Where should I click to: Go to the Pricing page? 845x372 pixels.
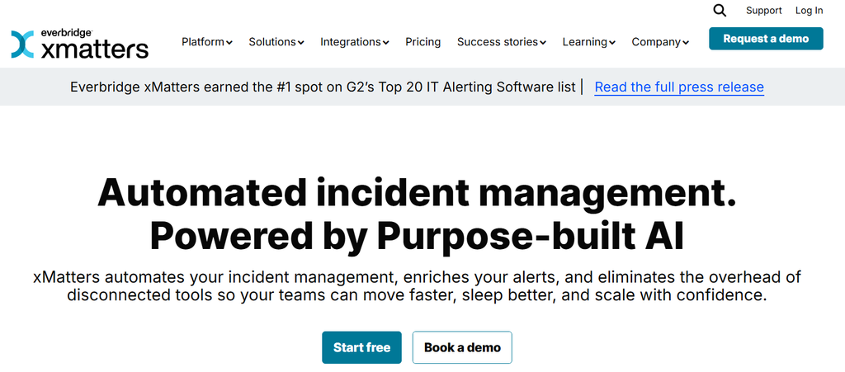(x=423, y=42)
